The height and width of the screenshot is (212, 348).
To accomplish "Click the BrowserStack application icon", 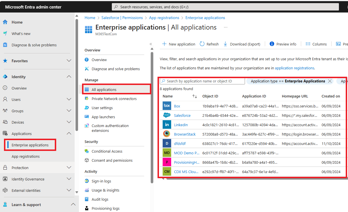I will click(167, 134).
